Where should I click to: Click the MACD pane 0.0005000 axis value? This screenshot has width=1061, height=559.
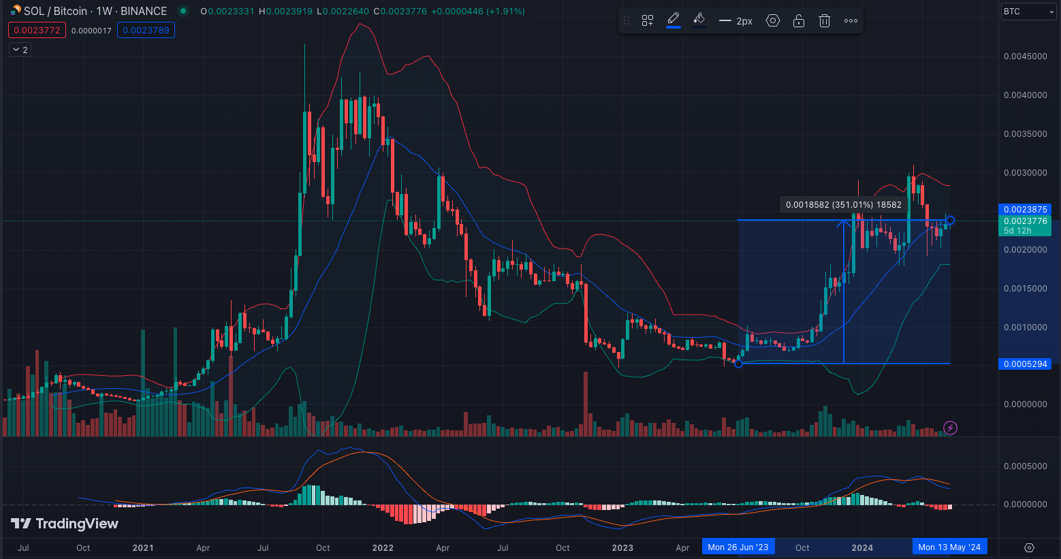coord(1025,466)
